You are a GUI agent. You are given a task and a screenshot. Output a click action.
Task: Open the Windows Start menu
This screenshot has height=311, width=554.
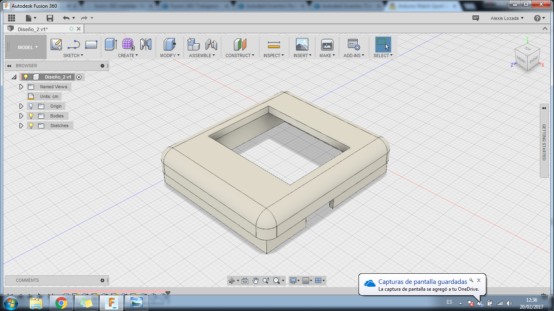point(11,302)
